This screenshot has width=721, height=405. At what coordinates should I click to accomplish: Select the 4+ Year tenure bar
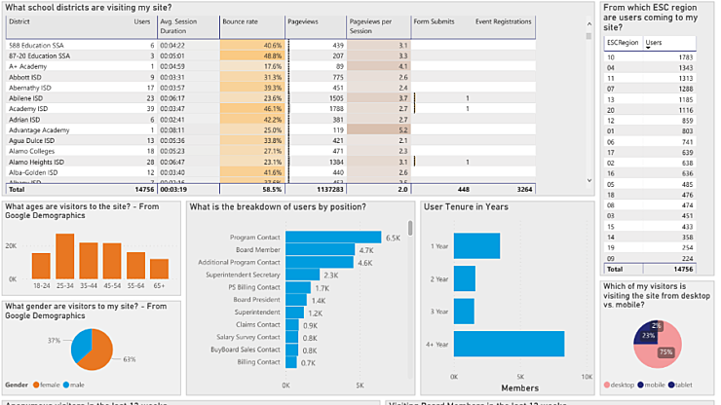[509, 344]
